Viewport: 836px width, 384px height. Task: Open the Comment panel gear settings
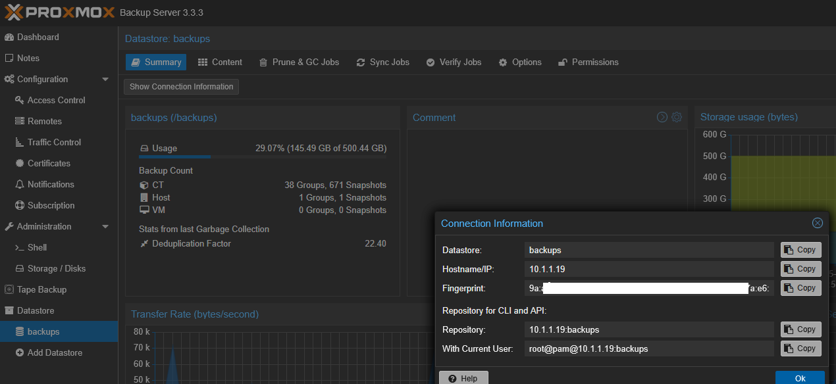point(677,117)
